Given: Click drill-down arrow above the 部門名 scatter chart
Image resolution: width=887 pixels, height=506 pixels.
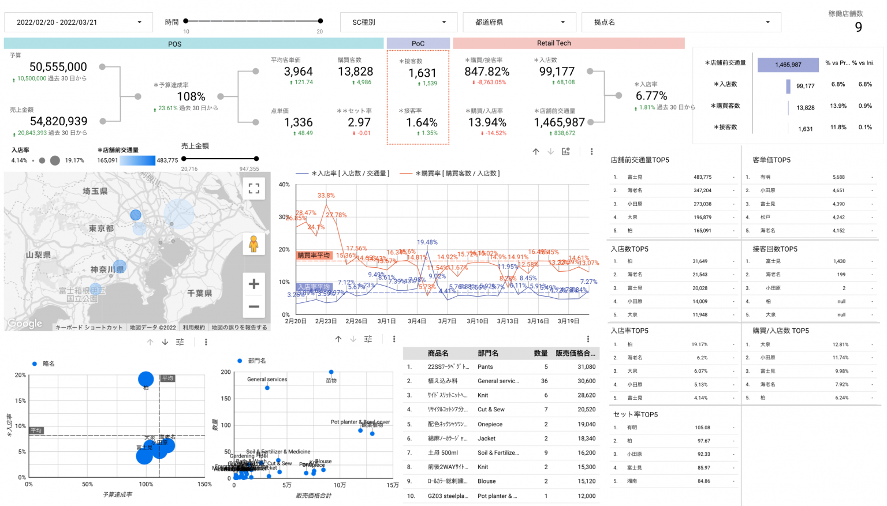Looking at the screenshot, I should (353, 339).
